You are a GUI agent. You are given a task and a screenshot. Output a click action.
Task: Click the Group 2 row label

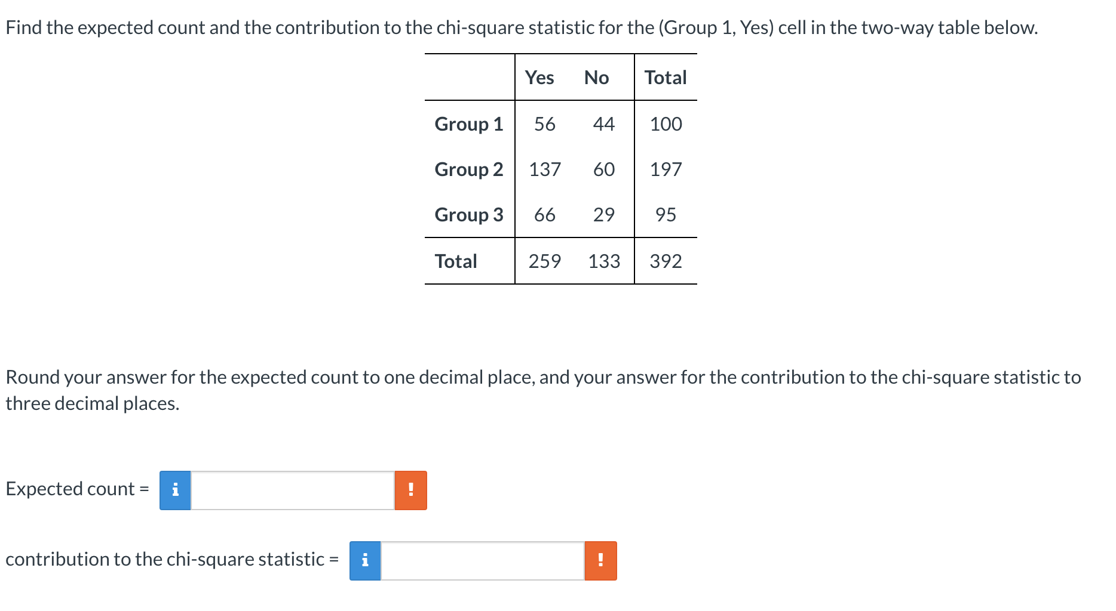(469, 169)
